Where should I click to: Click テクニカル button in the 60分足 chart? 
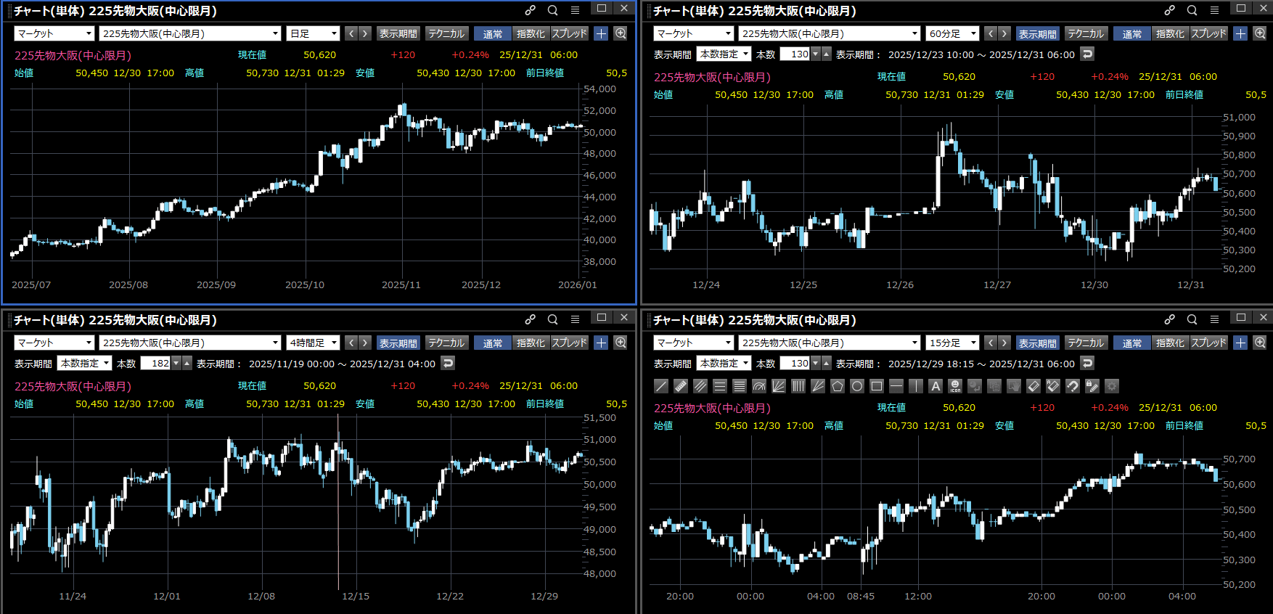pyautogui.click(x=1085, y=33)
